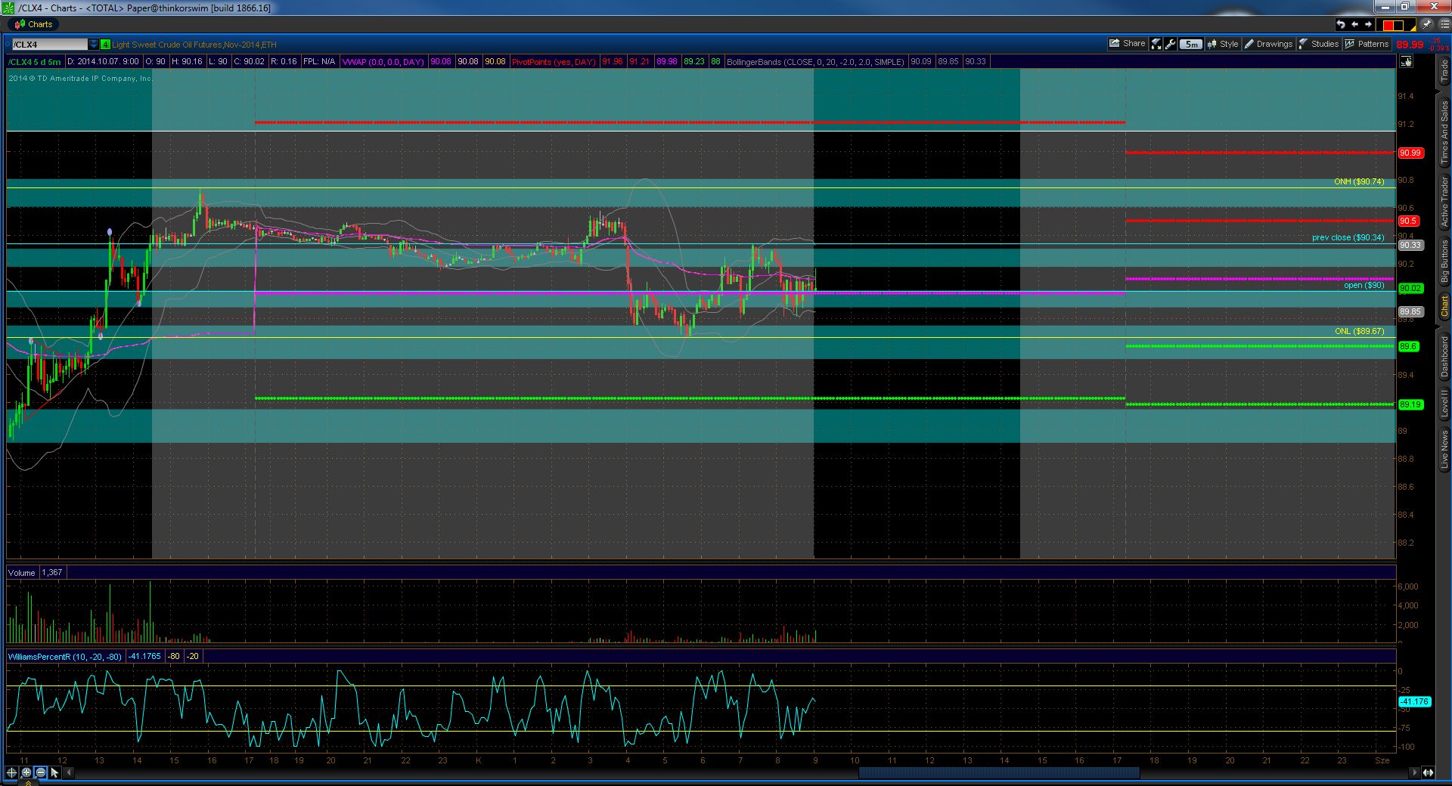
Task: Toggle the pin window icon
Action: [x=1427, y=24]
